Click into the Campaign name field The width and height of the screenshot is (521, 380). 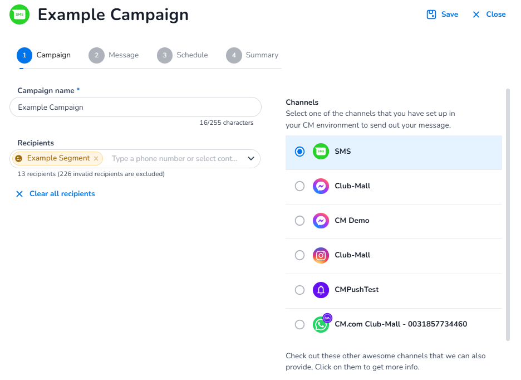135,107
